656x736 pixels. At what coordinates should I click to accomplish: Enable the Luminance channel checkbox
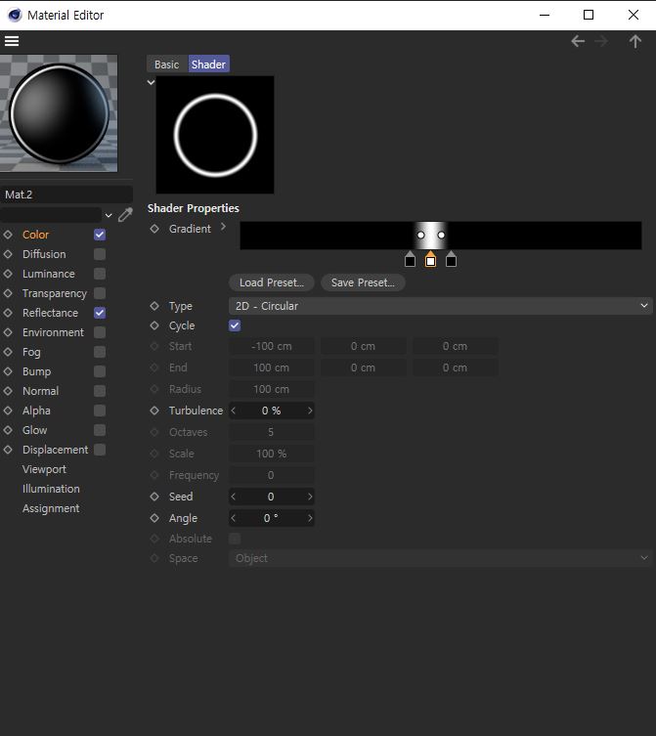click(100, 274)
